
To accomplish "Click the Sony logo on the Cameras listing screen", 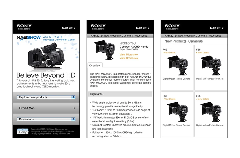I will point(172,26).
